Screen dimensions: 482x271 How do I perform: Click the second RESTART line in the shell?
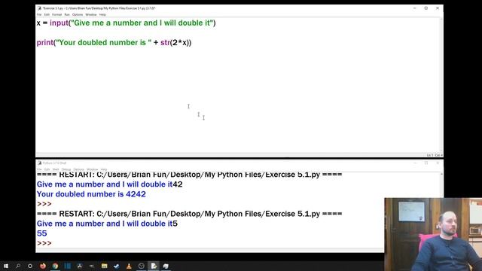(x=189, y=214)
